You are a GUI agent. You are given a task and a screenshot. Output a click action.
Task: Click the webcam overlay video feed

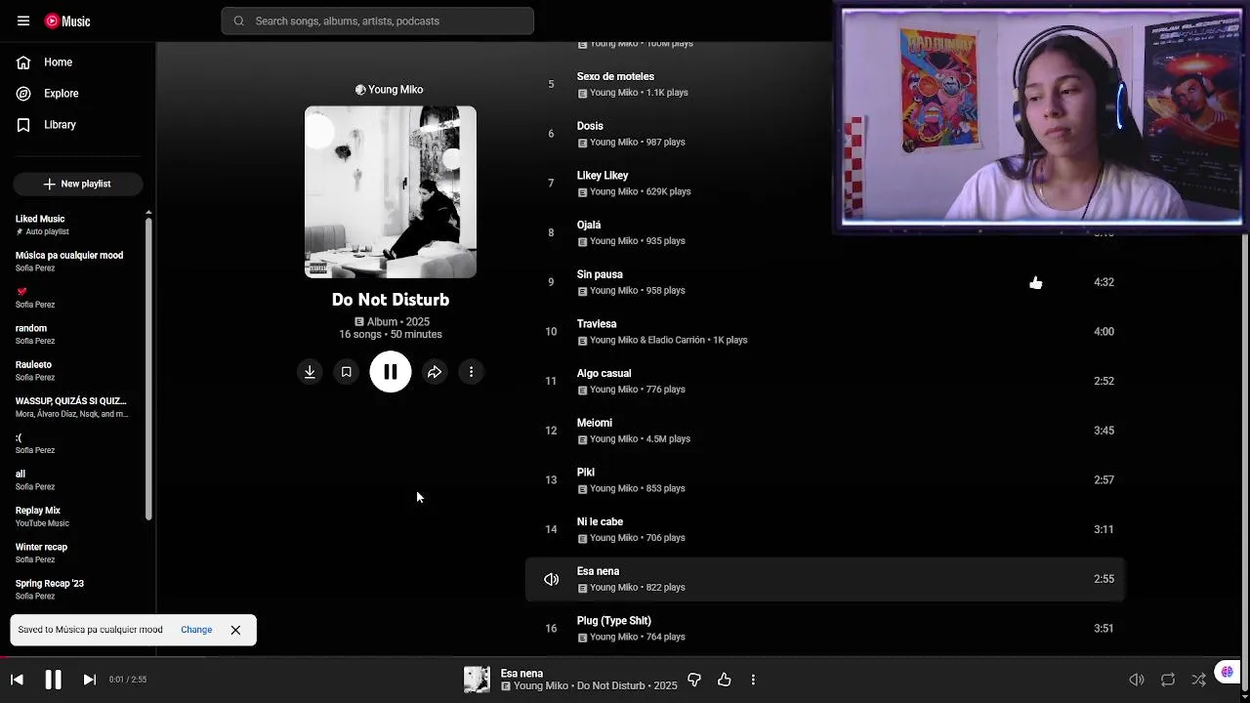[1042, 118]
